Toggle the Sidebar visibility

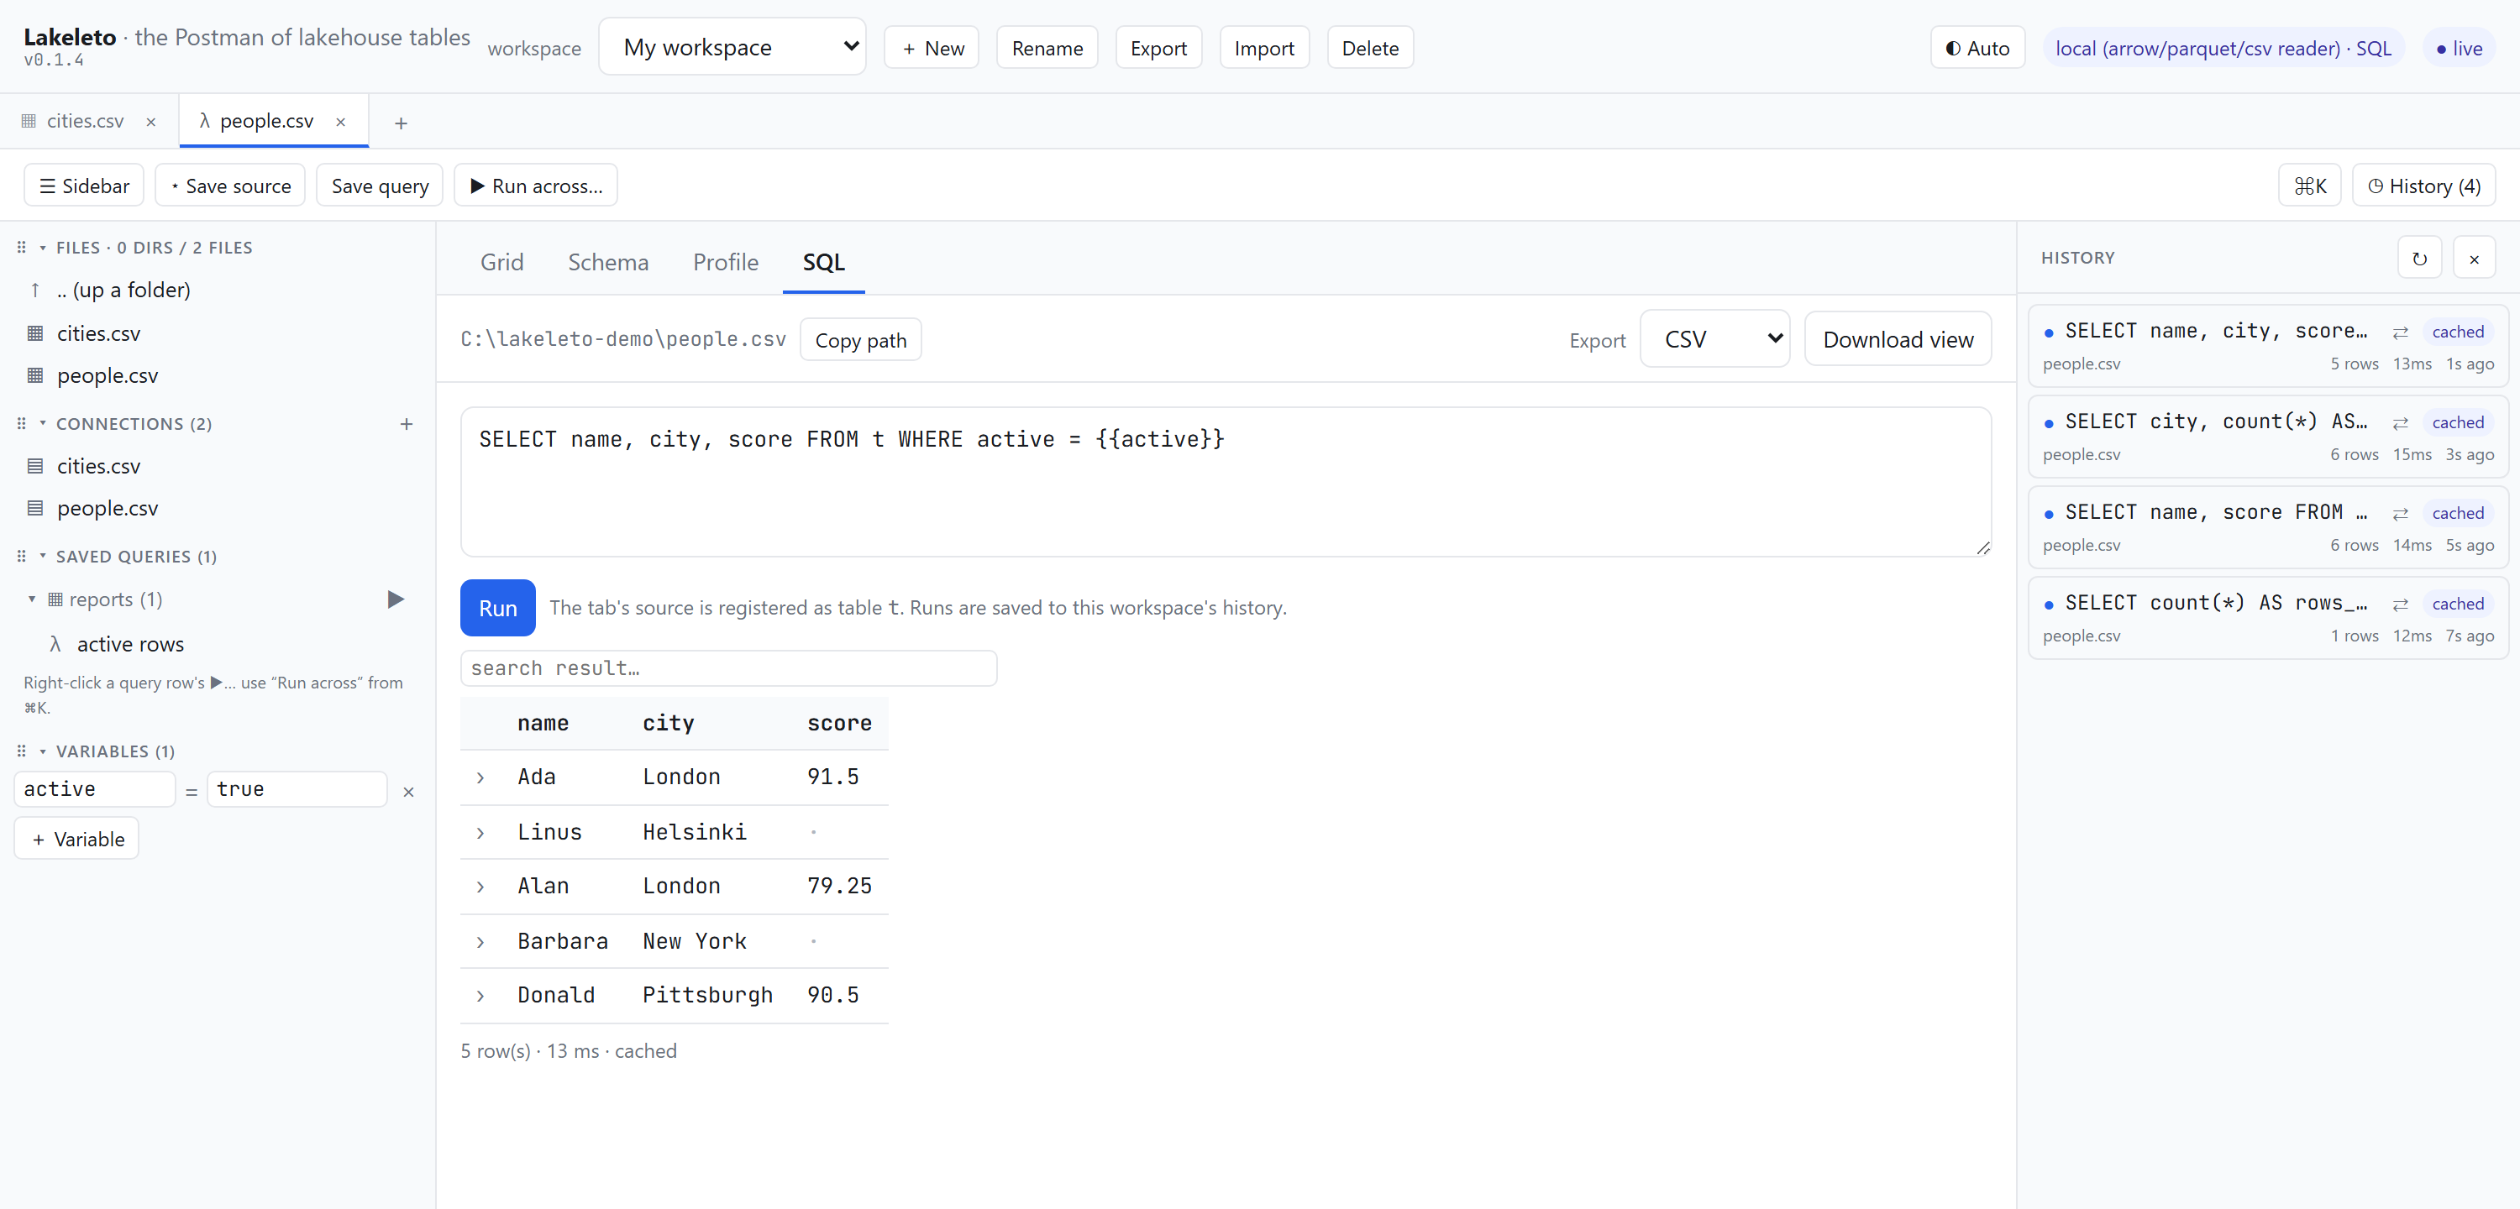[84, 186]
